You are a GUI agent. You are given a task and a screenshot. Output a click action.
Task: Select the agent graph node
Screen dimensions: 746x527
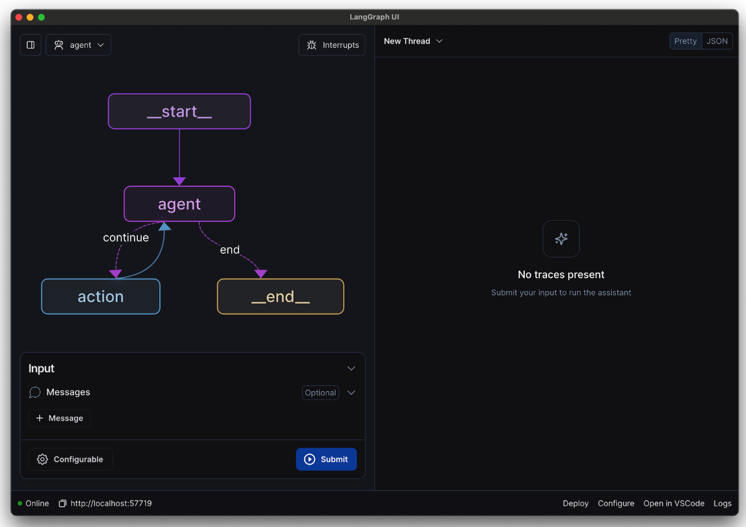[x=179, y=204]
